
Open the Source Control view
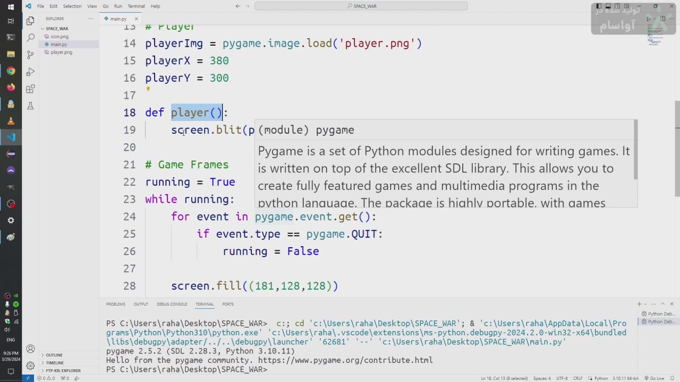click(x=30, y=55)
